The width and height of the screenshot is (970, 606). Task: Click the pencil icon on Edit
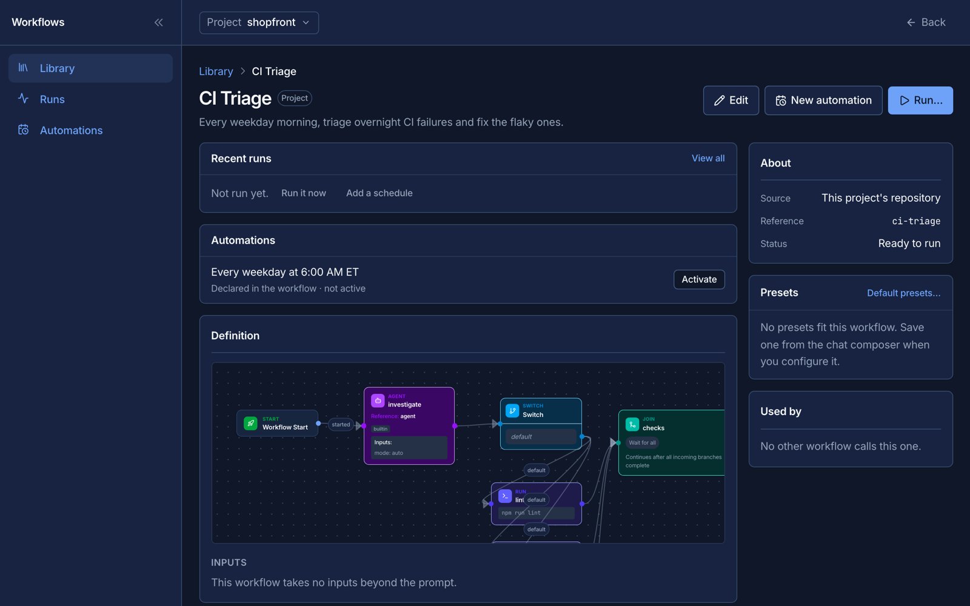(719, 101)
